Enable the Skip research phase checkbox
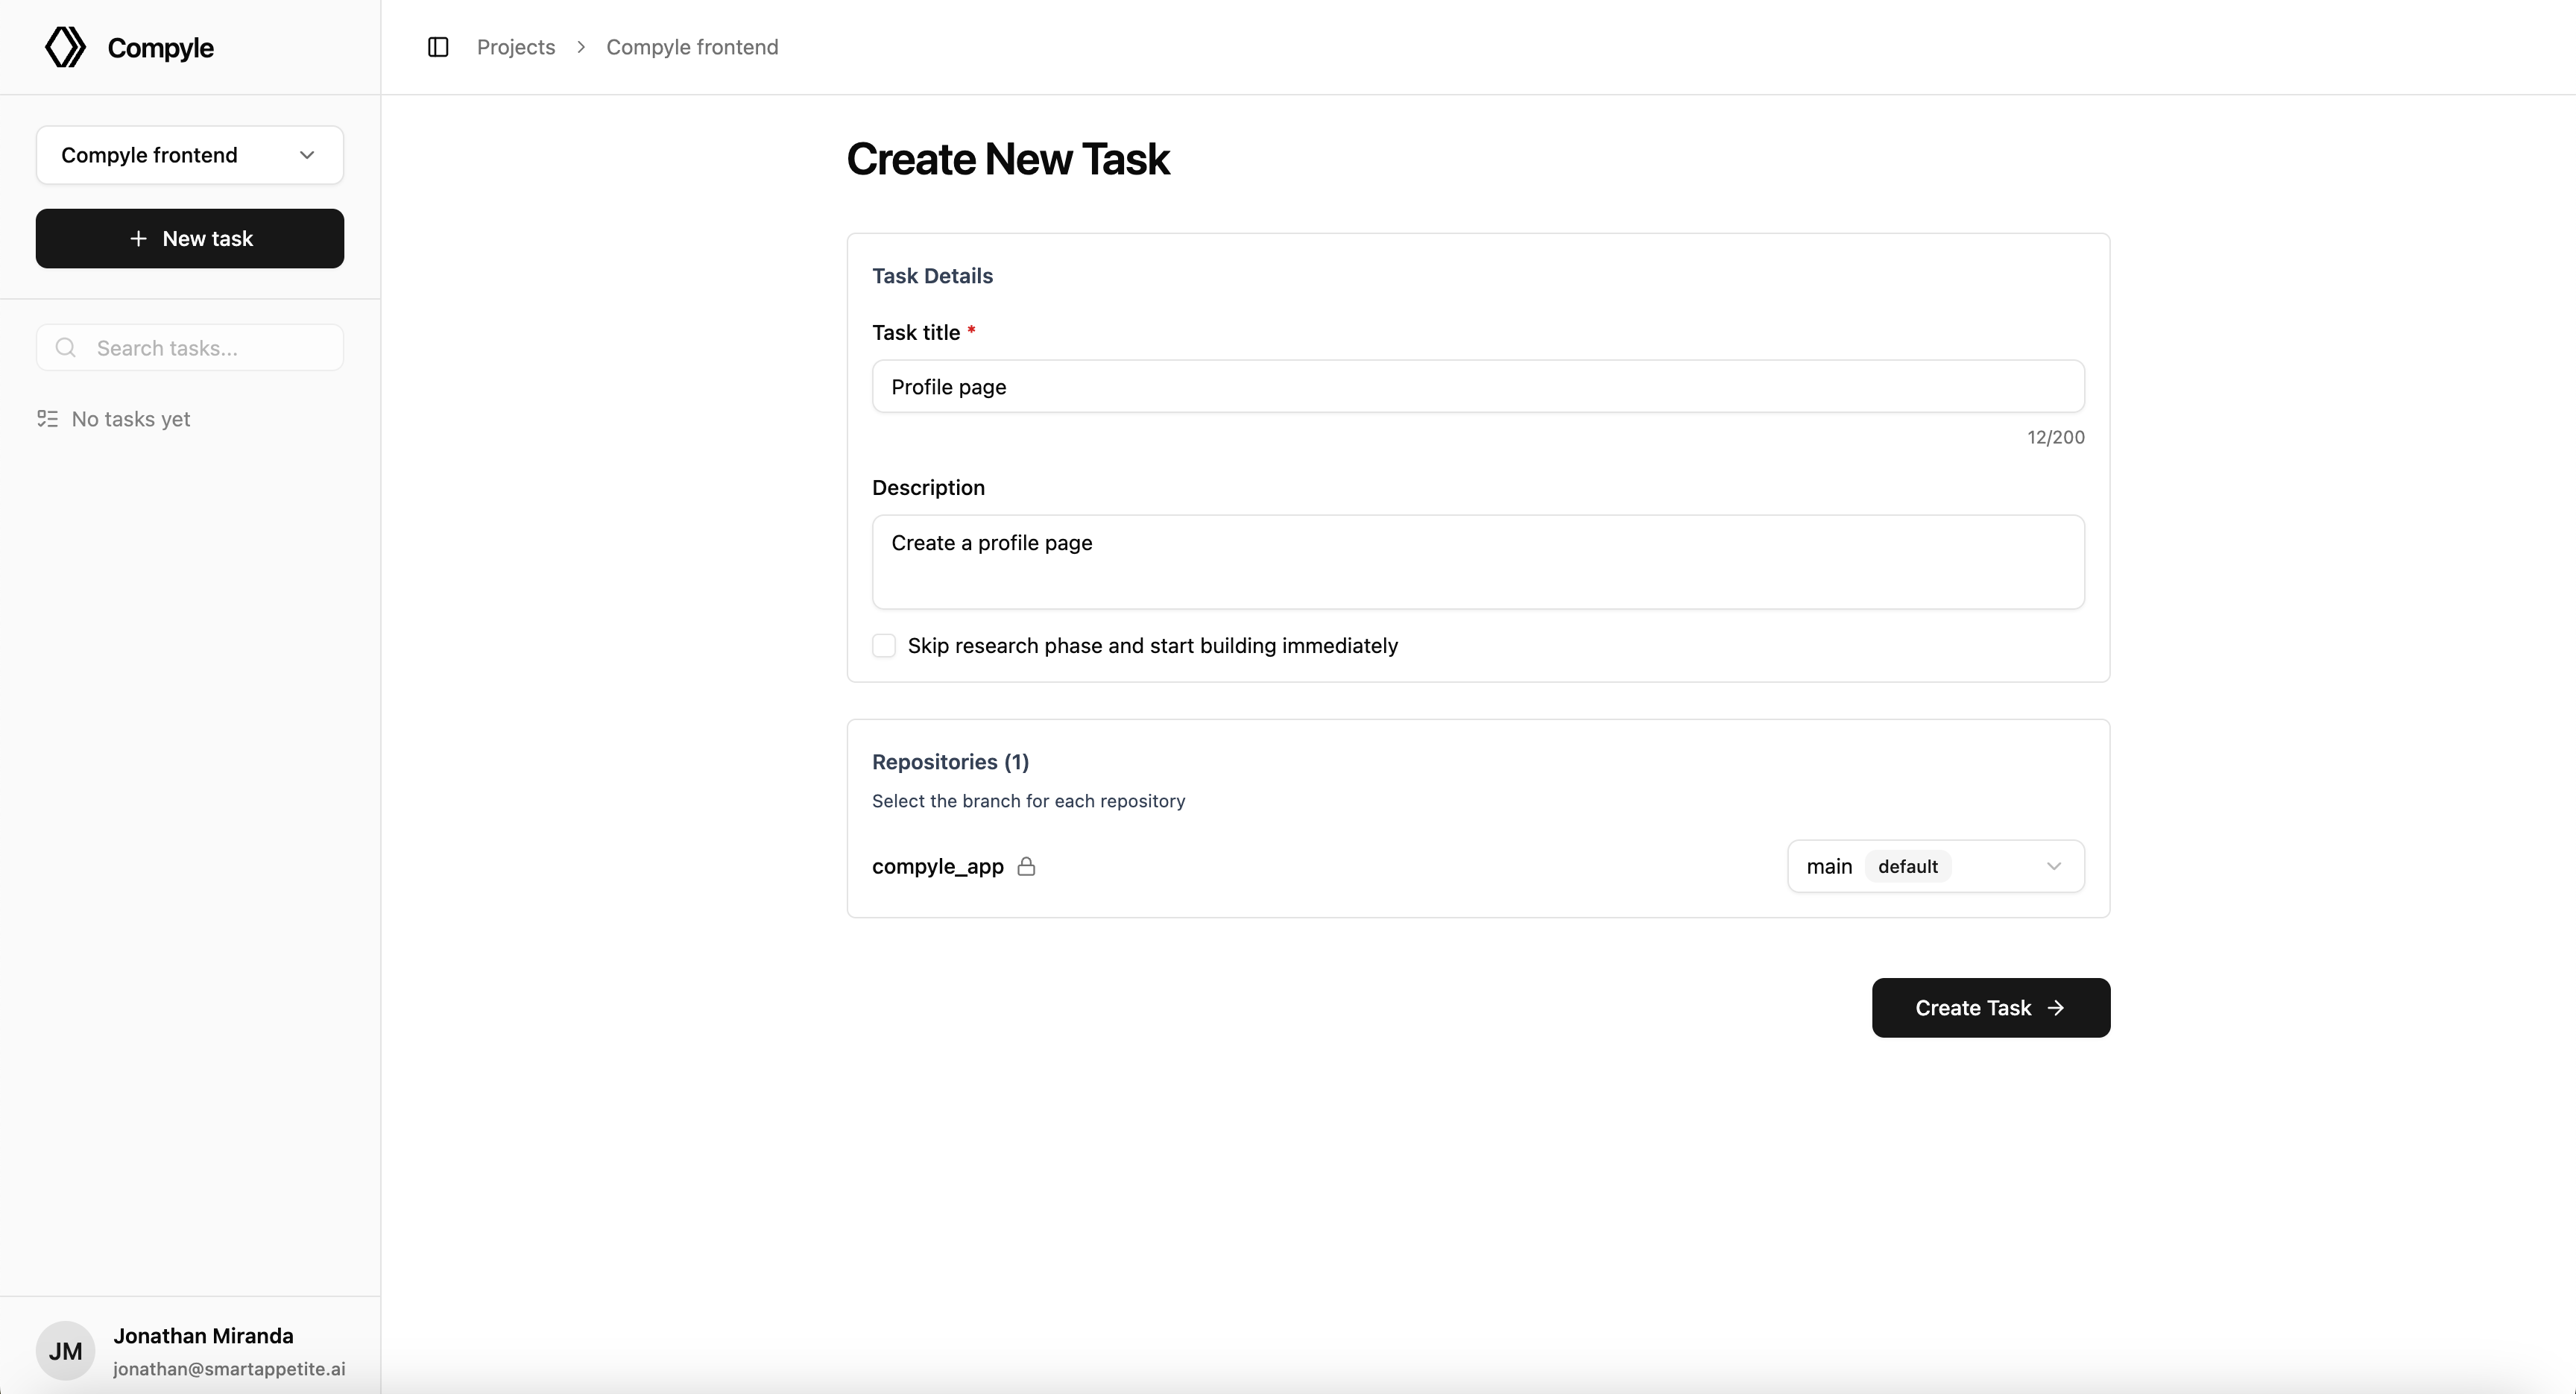 point(884,646)
